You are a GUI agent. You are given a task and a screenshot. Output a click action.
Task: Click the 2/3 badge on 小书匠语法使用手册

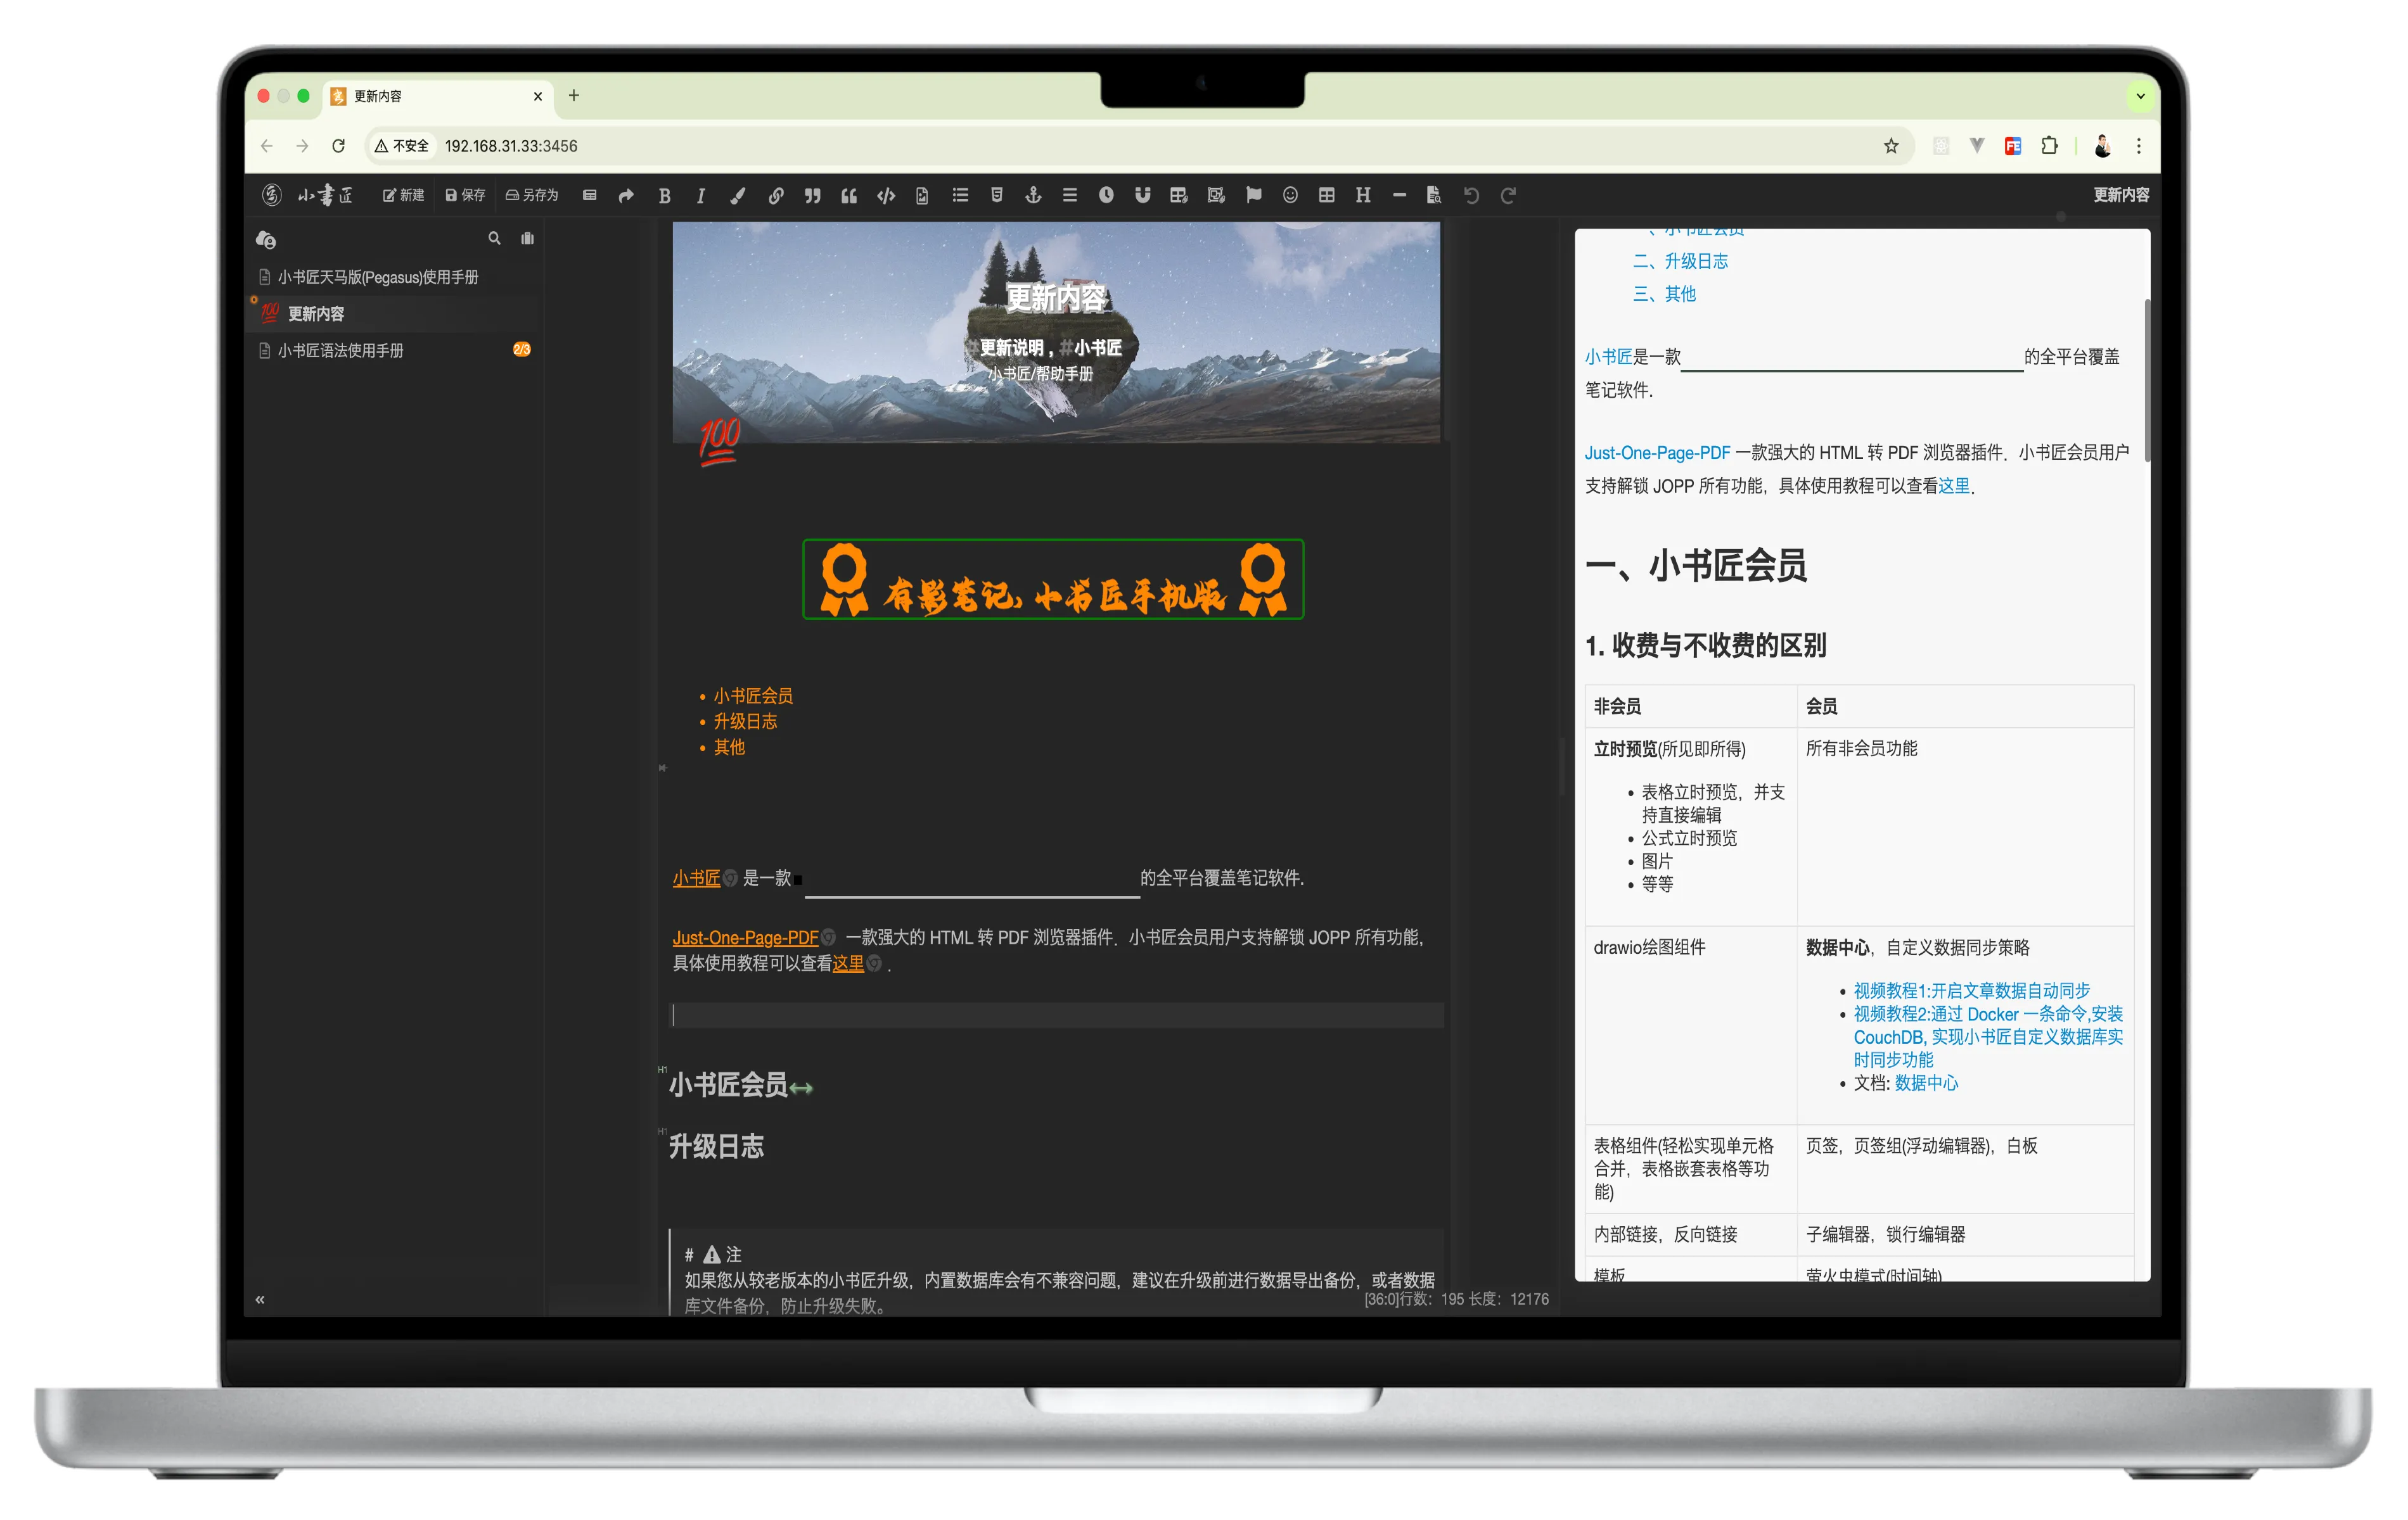pyautogui.click(x=521, y=350)
